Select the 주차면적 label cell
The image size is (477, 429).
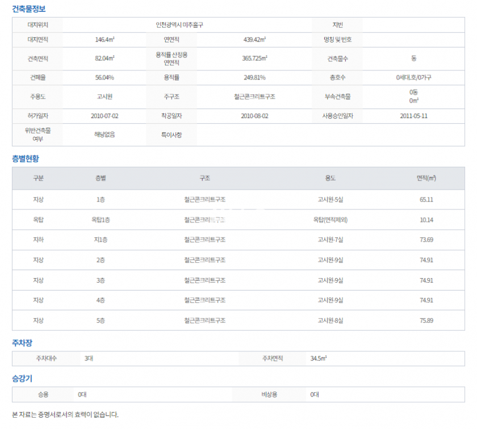click(273, 359)
